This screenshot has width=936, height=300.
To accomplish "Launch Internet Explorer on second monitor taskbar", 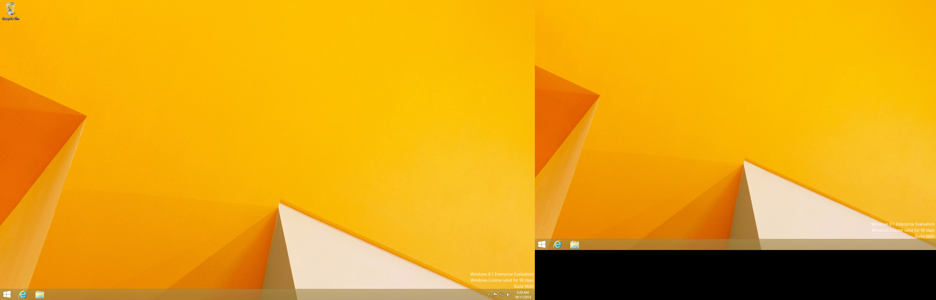I will (557, 244).
